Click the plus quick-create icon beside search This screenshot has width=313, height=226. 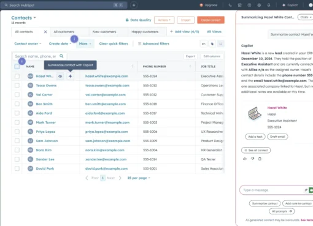coord(134,5)
